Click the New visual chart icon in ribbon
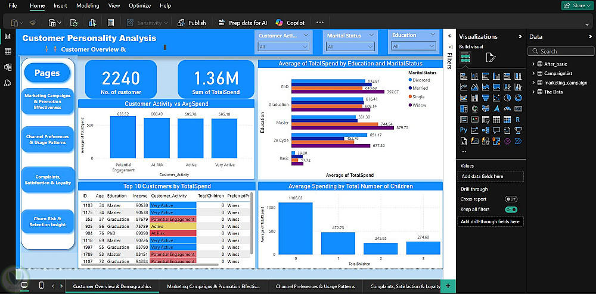This screenshot has height=294, width=596. 92,23
